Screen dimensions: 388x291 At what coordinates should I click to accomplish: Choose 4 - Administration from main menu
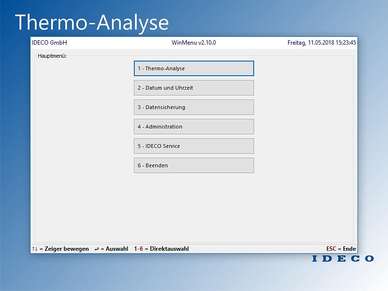tap(194, 127)
